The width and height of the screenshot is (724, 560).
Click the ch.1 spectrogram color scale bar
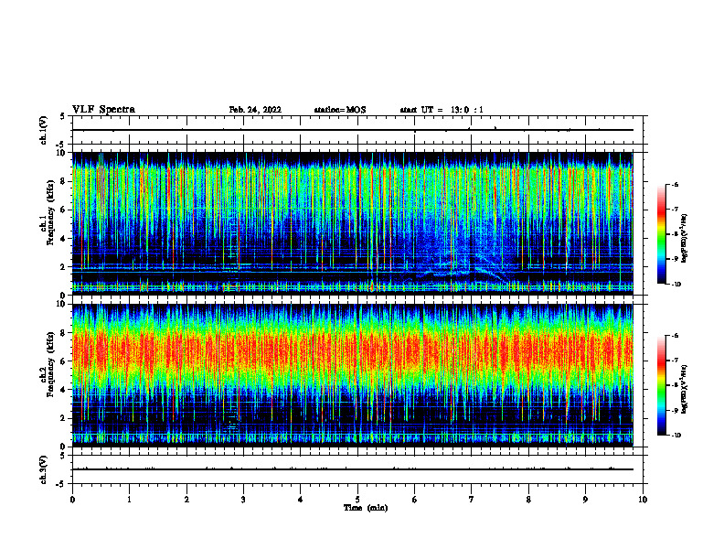[662, 234]
